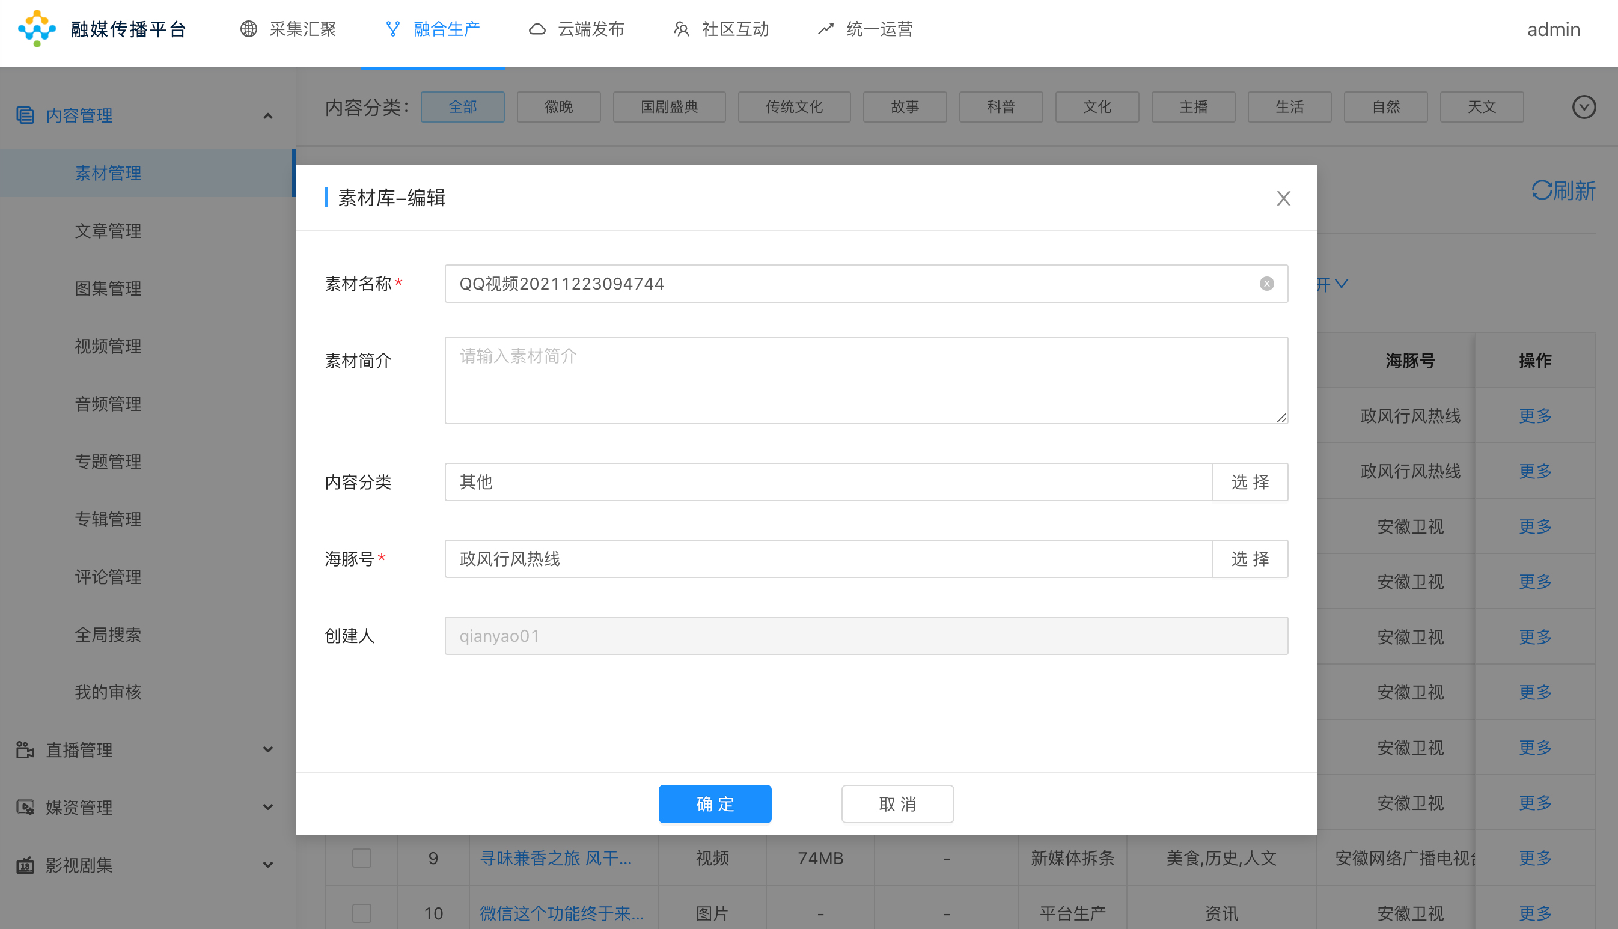Viewport: 1618px width, 929px height.
Task: Click 更多 in row 9
Action: tap(1535, 858)
